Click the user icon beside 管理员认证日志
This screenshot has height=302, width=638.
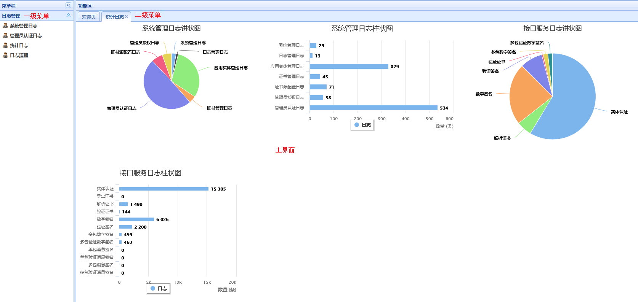(x=5, y=35)
